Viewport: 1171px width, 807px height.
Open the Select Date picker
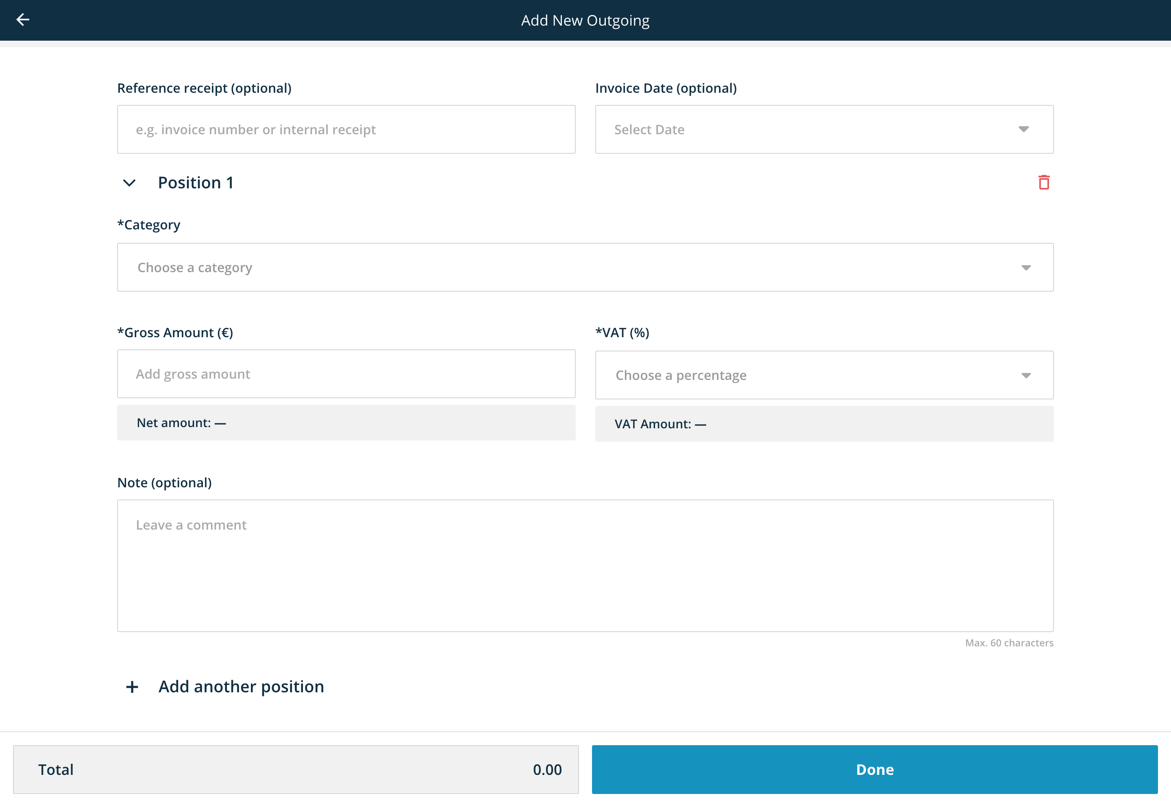coord(809,129)
